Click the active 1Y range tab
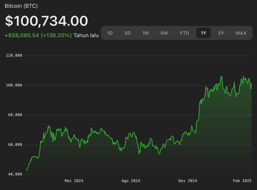 pos(203,33)
